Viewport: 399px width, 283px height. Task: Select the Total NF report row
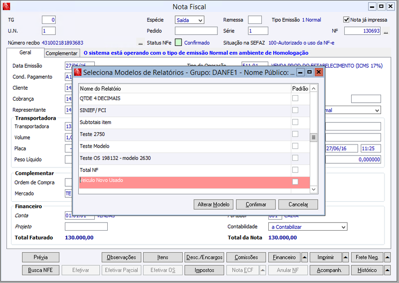point(195,170)
